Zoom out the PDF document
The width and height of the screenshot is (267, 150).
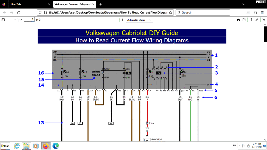tap(117, 20)
